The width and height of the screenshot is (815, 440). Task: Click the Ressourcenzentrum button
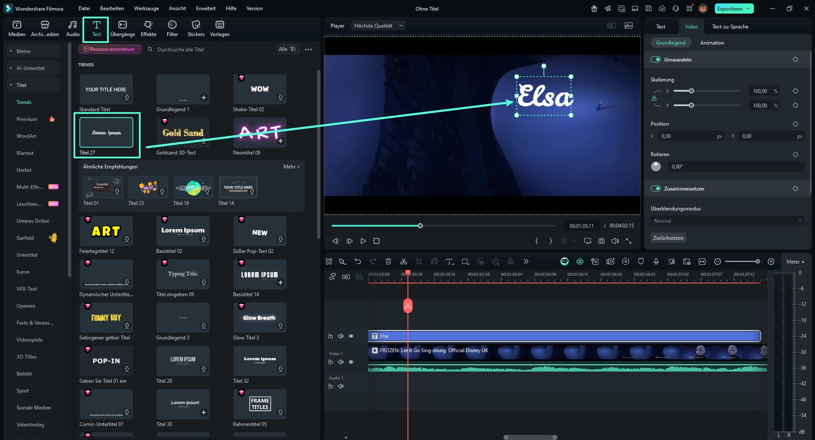coord(110,49)
